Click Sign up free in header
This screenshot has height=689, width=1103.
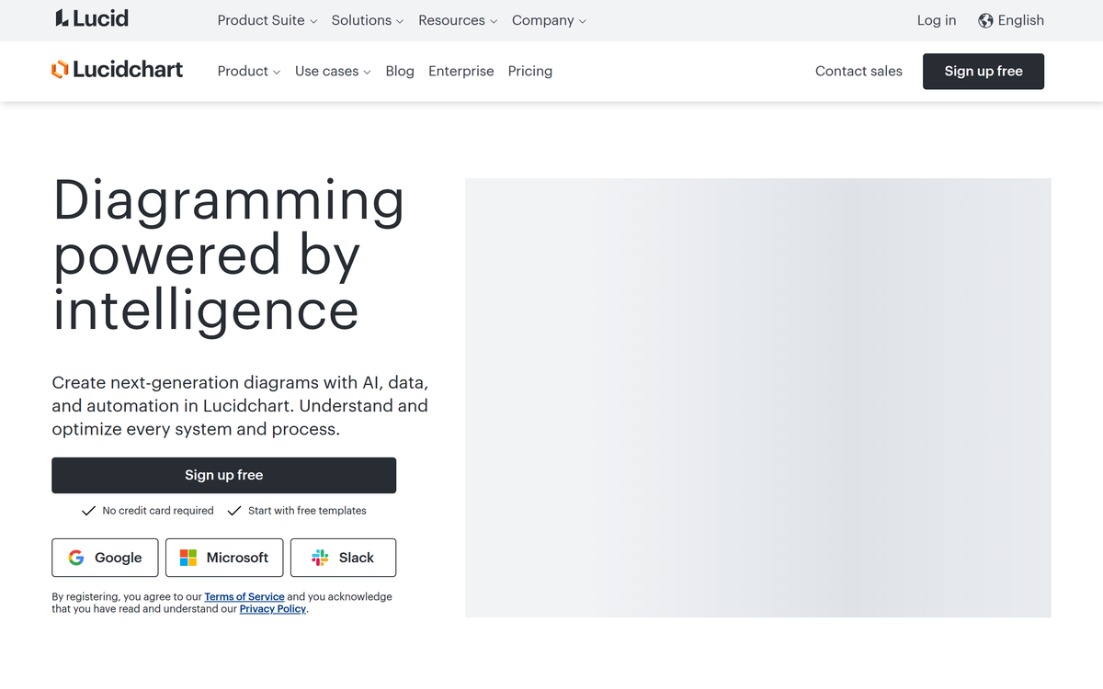pos(984,71)
